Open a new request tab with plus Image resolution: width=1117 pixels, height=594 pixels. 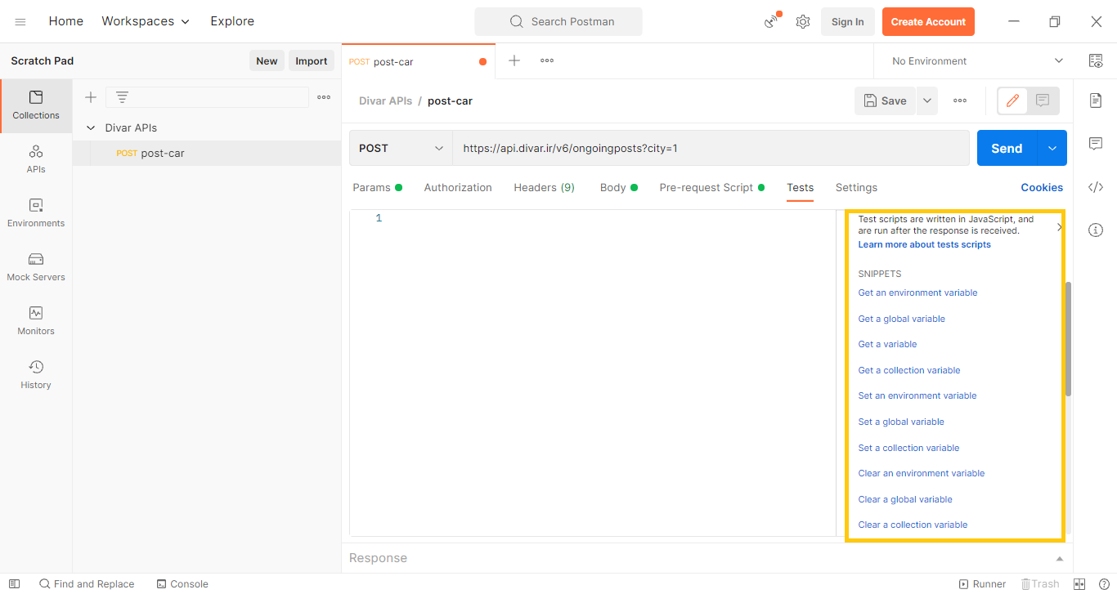pos(514,60)
